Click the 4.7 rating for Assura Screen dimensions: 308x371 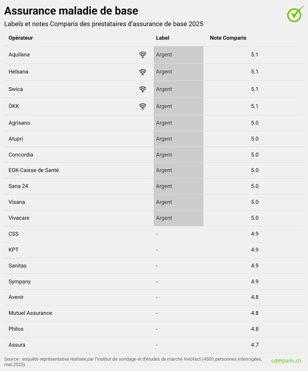[x=255, y=345]
